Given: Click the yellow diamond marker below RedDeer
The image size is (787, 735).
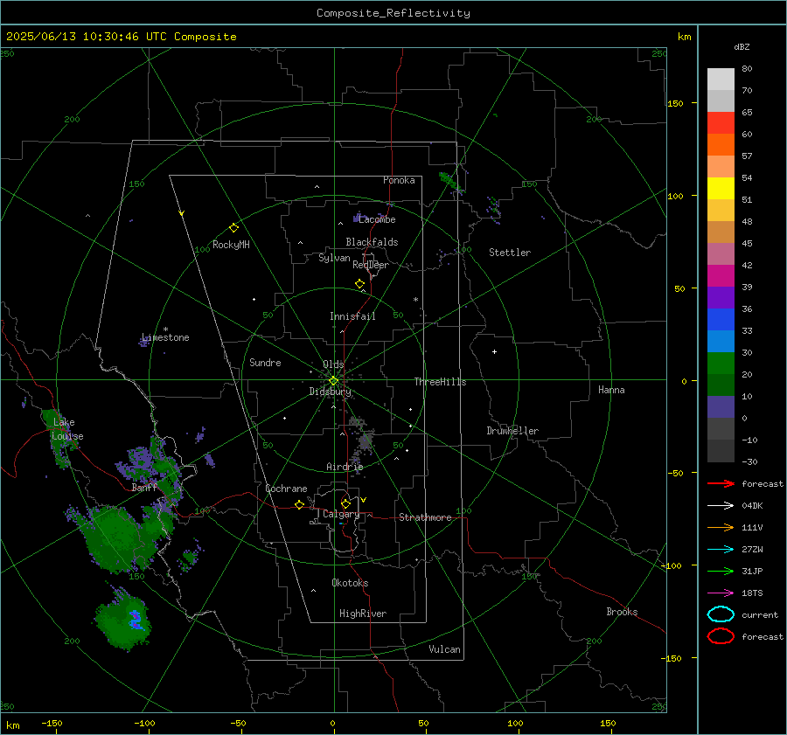Looking at the screenshot, I should click(x=359, y=284).
